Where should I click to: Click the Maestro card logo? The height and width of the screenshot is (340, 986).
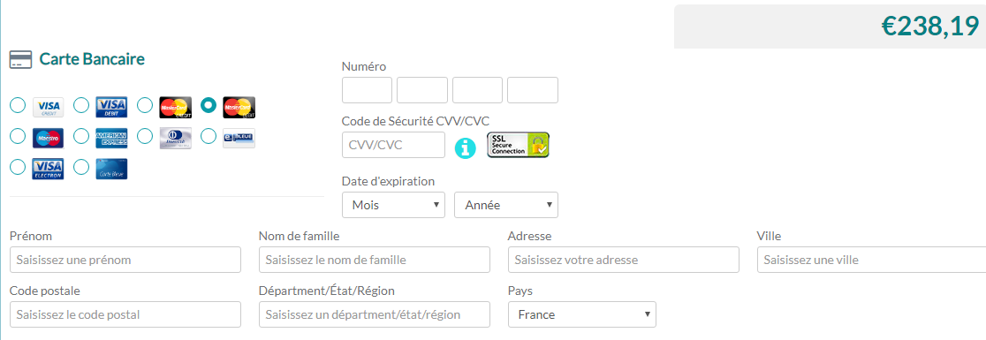49,138
